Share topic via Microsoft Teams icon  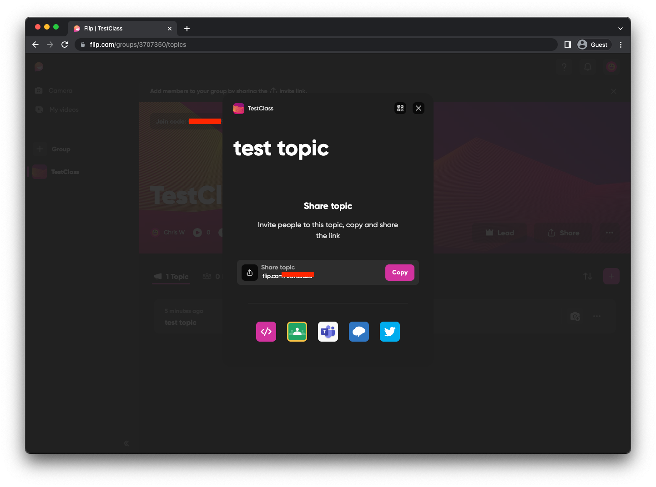pos(328,332)
